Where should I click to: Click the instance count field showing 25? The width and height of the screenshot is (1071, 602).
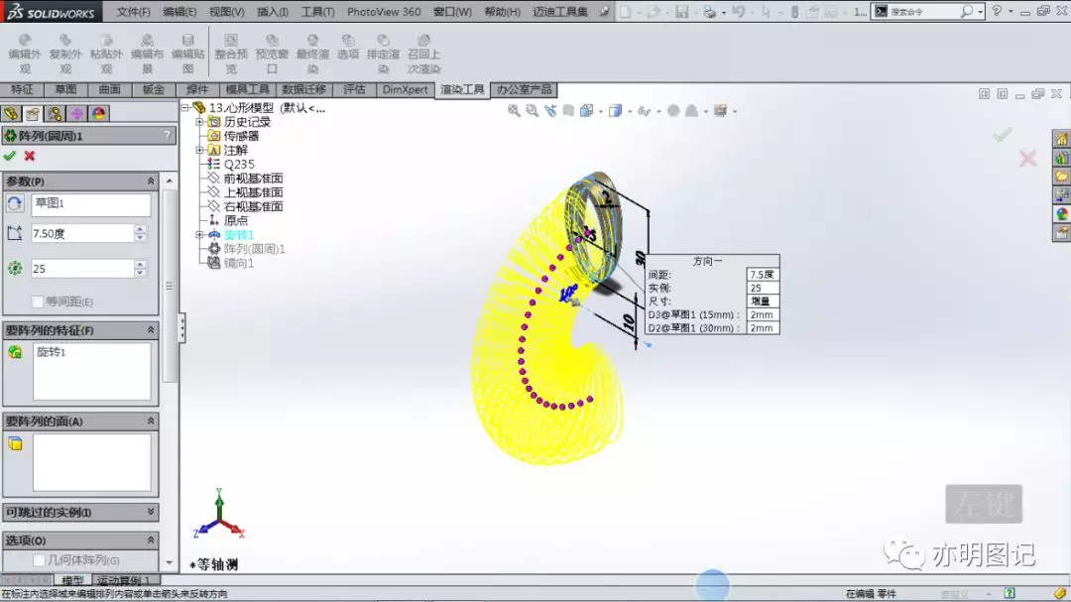click(82, 269)
